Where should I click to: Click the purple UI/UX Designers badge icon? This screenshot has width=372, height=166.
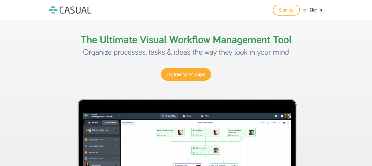[86, 146]
